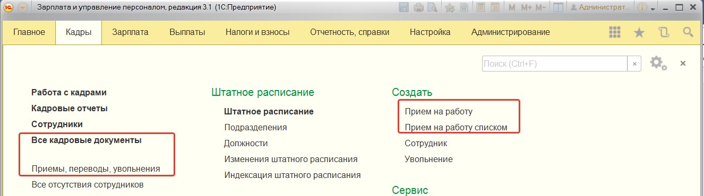Image resolution: width=704 pixels, height=196 pixels.
Task: Open Прием на работу списком link
Action: coord(456,127)
